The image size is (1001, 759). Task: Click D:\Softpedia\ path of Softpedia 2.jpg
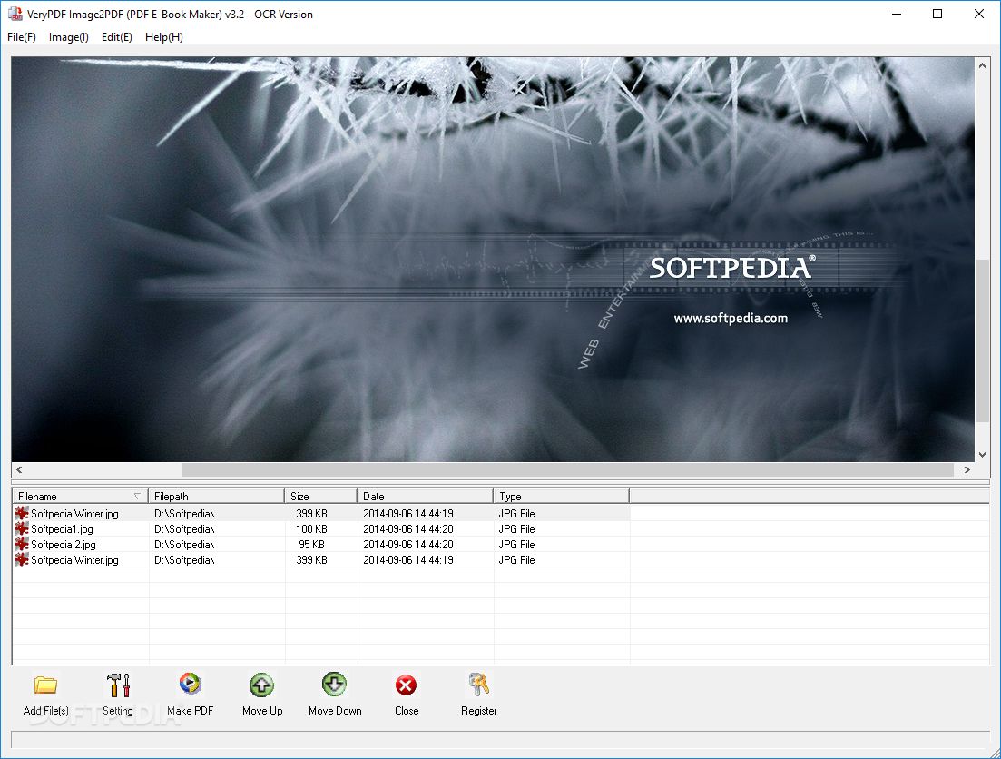click(184, 545)
